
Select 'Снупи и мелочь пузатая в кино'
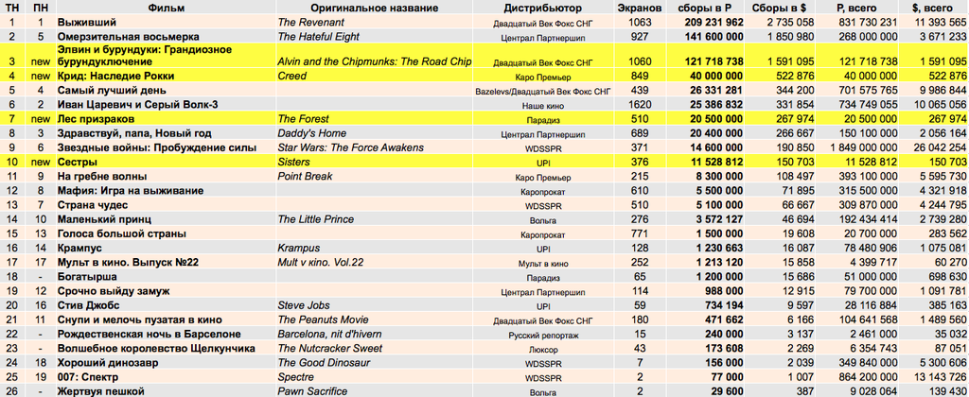(x=140, y=319)
